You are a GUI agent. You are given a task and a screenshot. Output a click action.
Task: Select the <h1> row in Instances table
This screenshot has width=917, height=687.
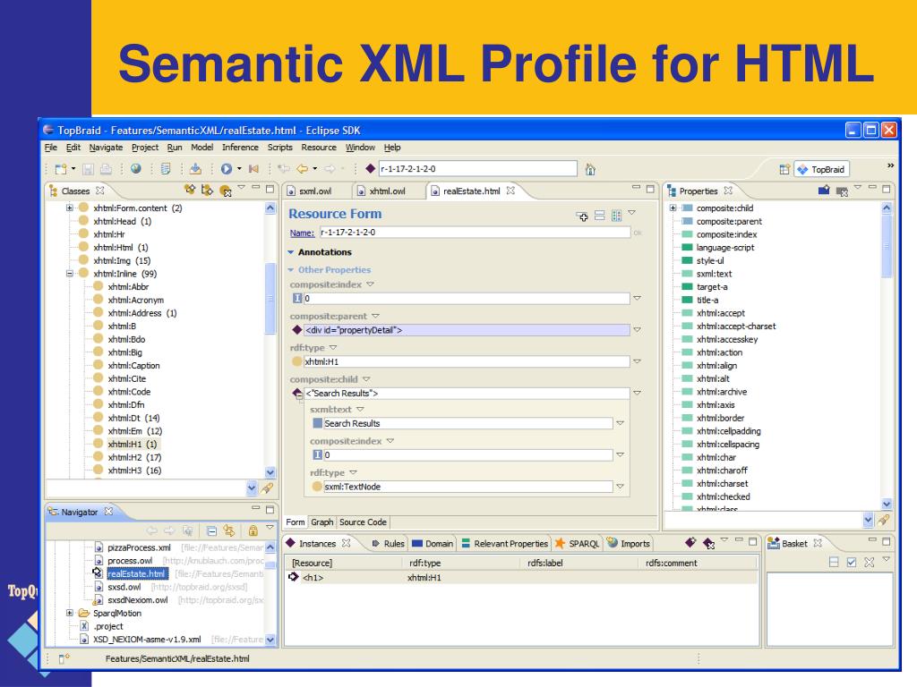pyautogui.click(x=520, y=578)
